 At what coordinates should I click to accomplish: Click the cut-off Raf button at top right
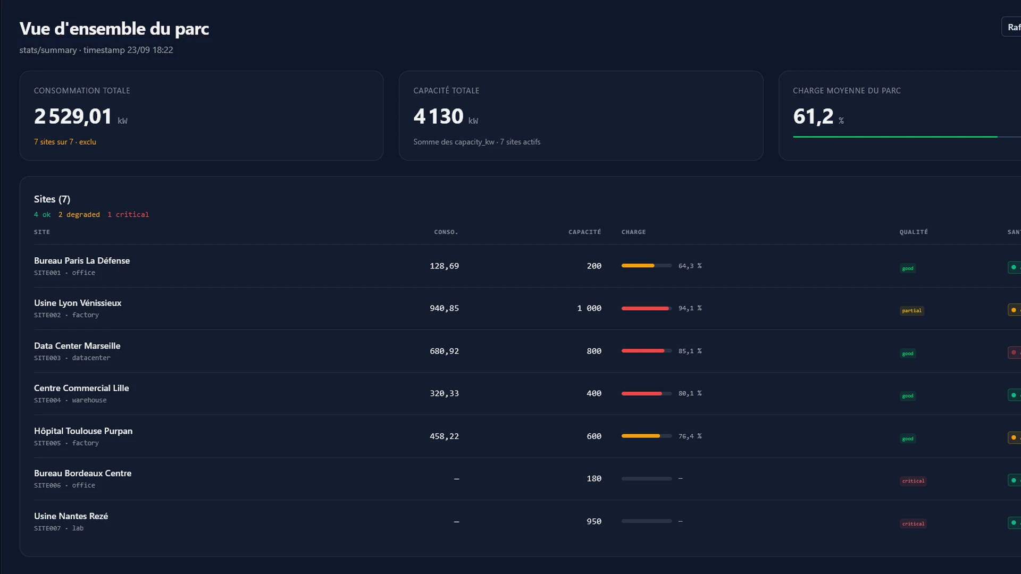point(1011,27)
